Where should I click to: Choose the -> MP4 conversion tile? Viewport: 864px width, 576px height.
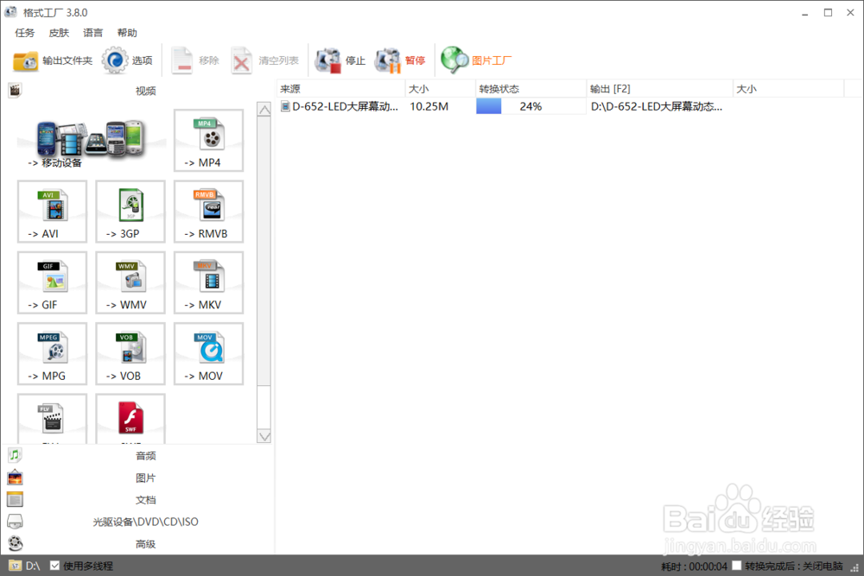tap(209, 141)
